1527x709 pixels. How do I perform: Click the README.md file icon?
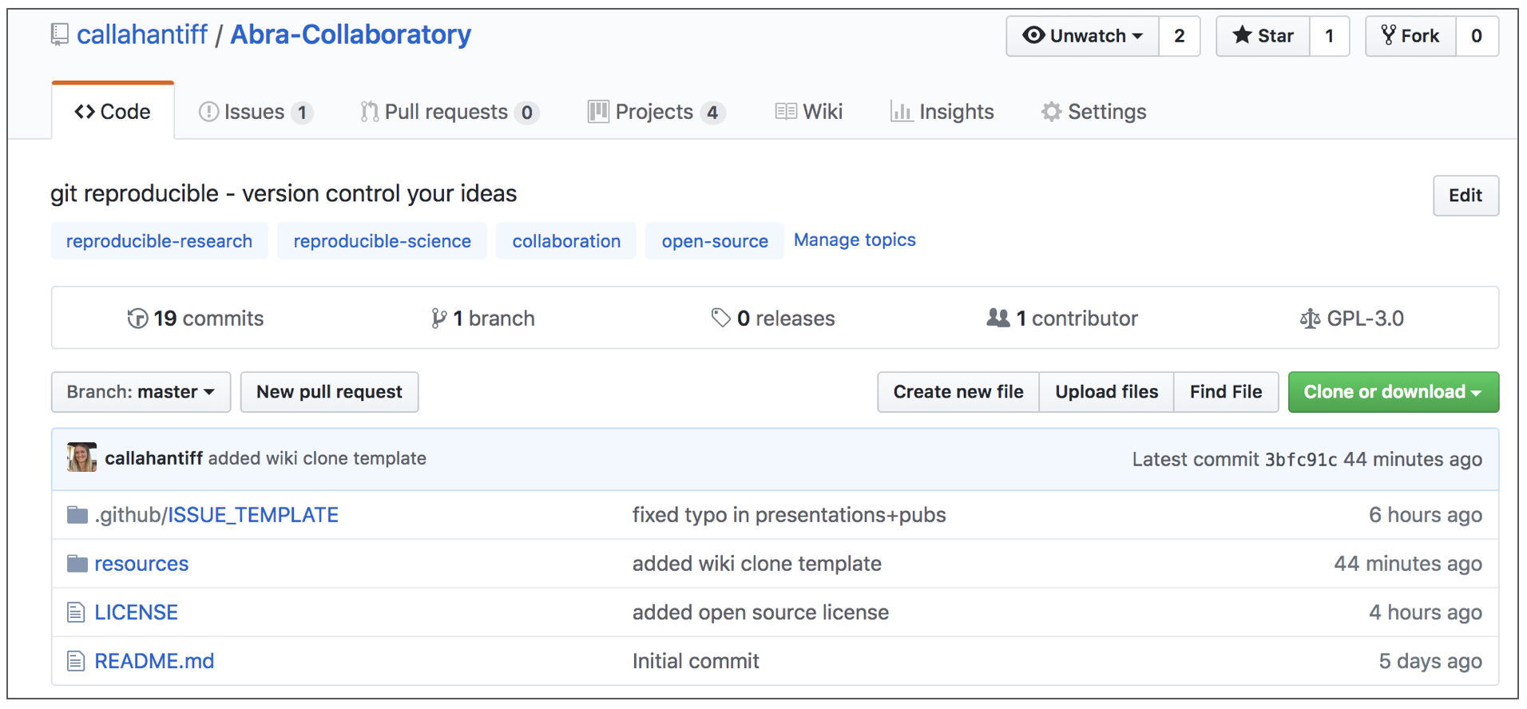point(76,661)
